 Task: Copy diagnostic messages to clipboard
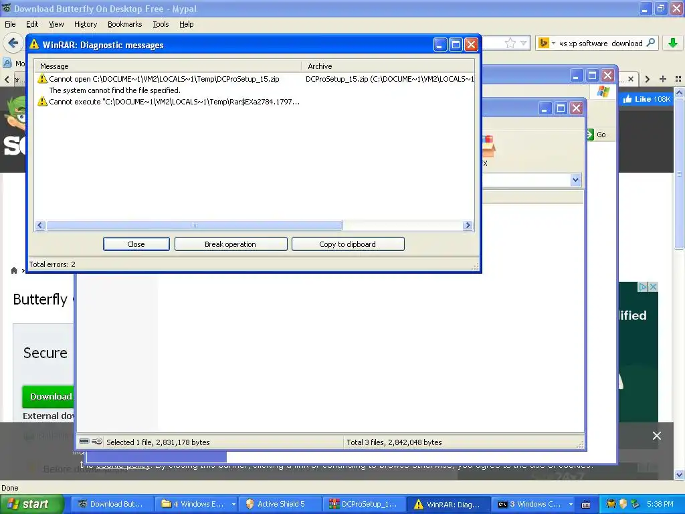348,244
